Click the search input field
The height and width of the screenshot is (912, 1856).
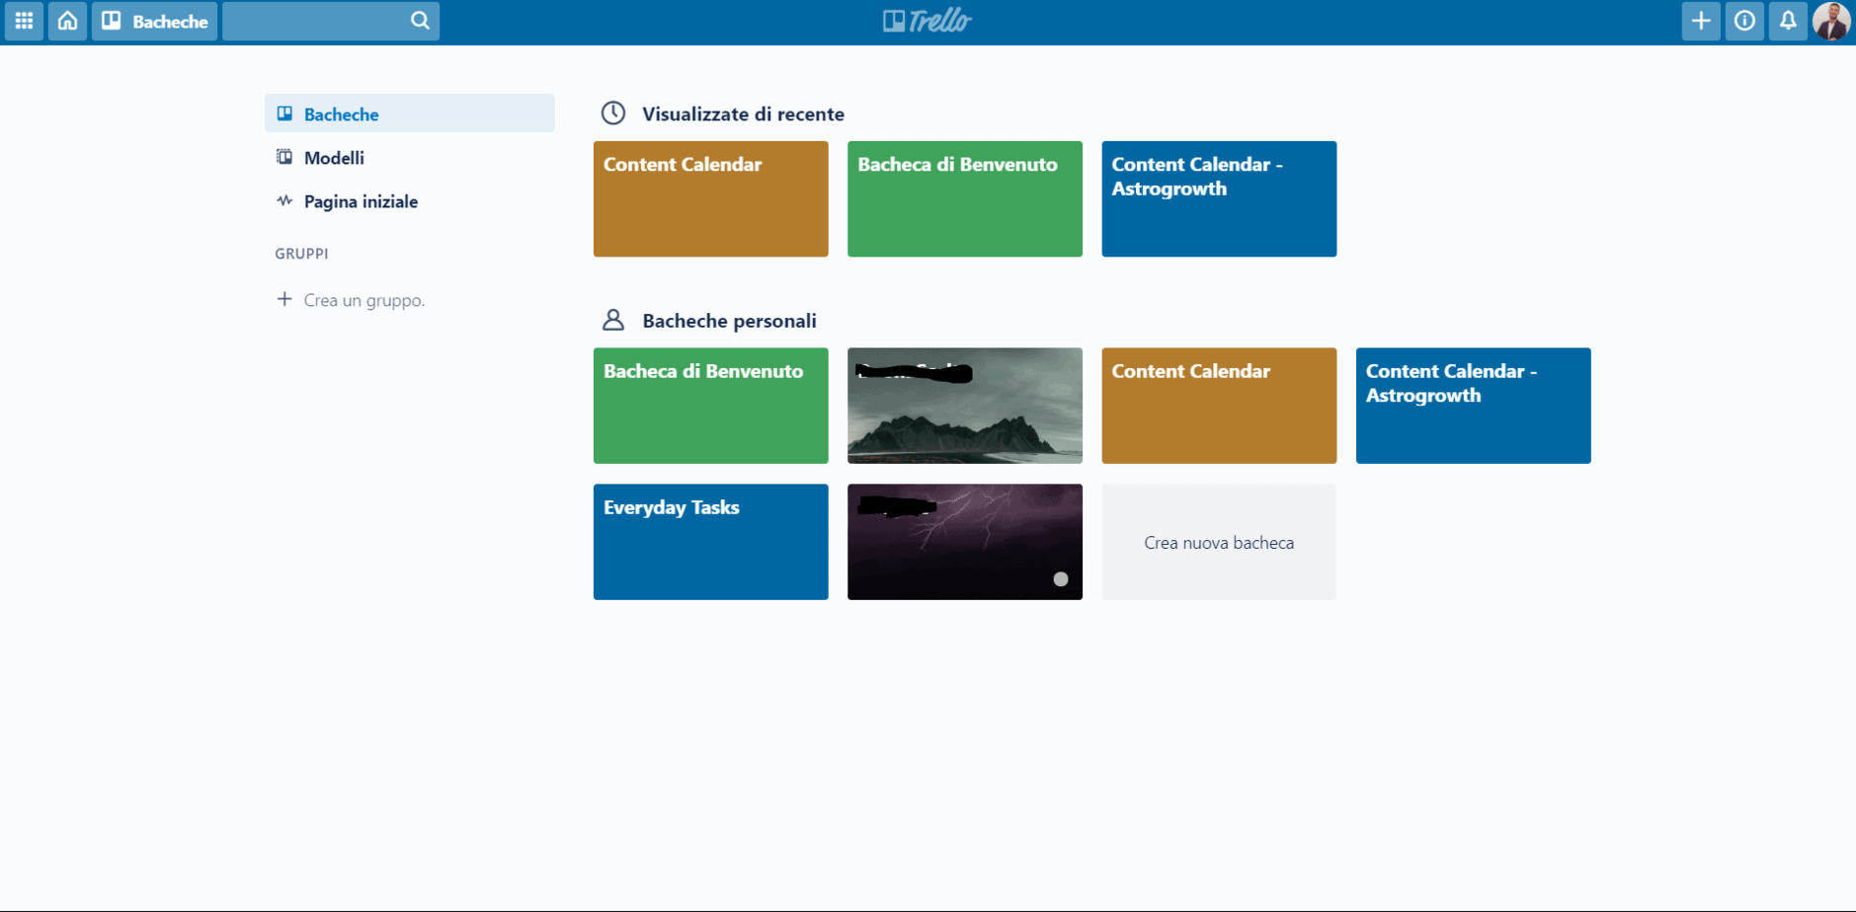coord(331,21)
